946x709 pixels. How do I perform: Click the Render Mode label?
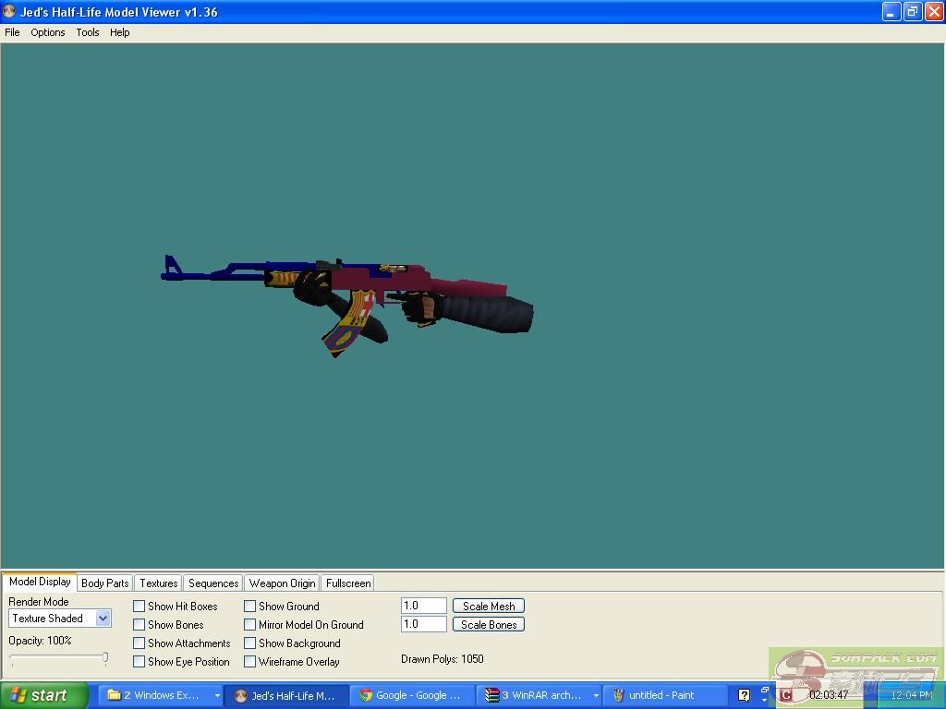(39, 602)
